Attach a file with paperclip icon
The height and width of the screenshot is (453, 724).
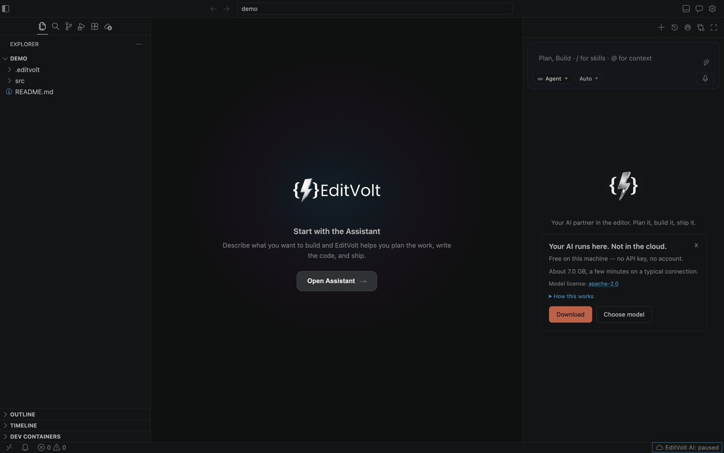(x=706, y=63)
